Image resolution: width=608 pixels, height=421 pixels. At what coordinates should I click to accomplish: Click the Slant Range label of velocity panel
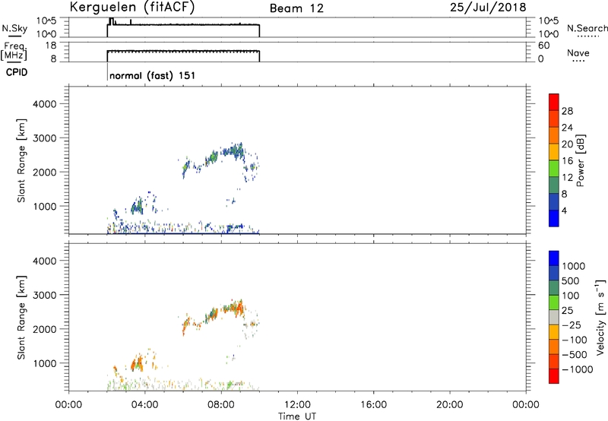[x=21, y=318]
